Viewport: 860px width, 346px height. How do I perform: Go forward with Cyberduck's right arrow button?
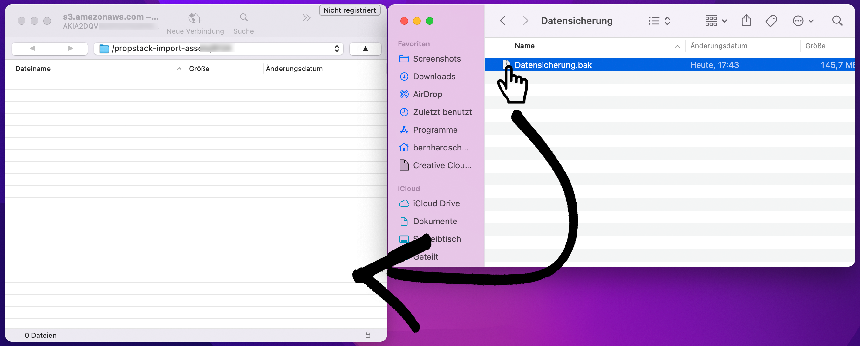coord(70,48)
